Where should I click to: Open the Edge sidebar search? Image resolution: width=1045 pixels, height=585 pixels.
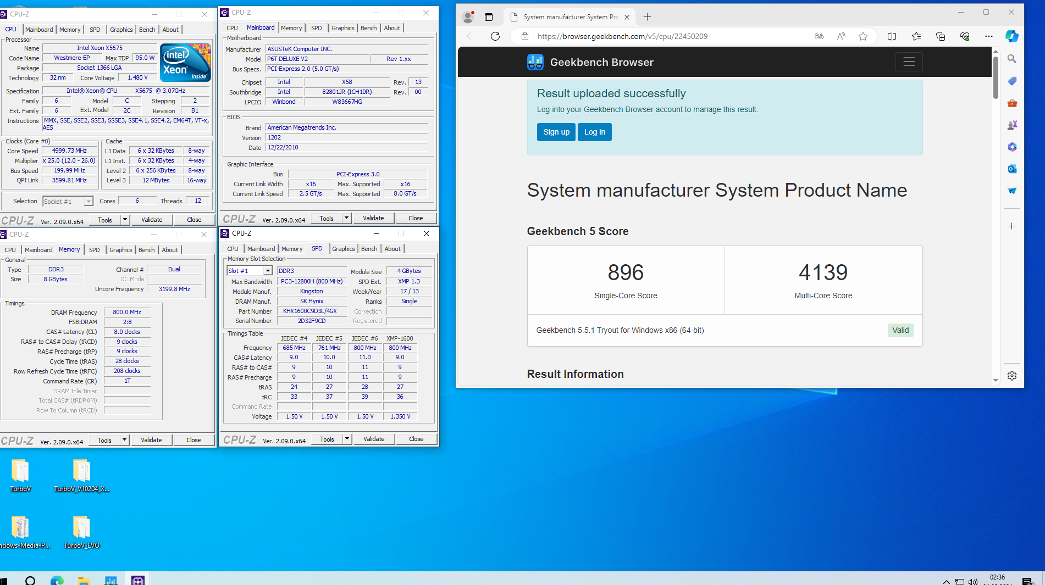tap(1012, 59)
